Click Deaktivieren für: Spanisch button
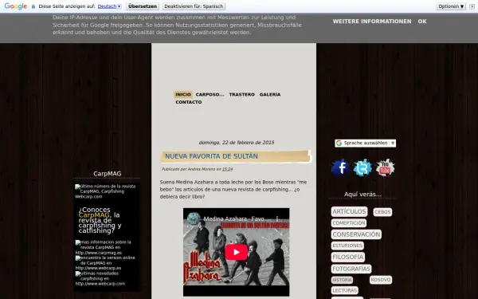Viewport: 478px width, 299px height. pos(194,6)
